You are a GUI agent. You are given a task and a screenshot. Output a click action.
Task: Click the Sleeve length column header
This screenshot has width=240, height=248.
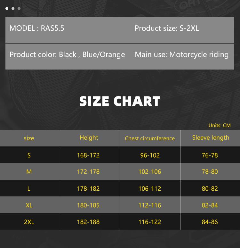click(x=211, y=138)
